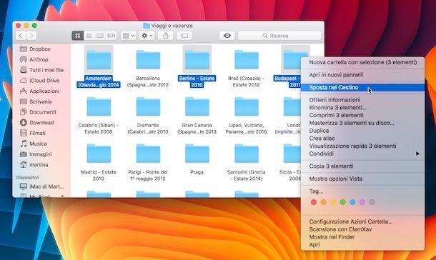The height and width of the screenshot is (260, 436).
Task: Switch Finder to column view
Action: pos(100,36)
